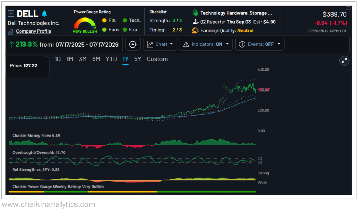Click the comment bubble icon near price
The image size is (358, 211).
tap(348, 8)
